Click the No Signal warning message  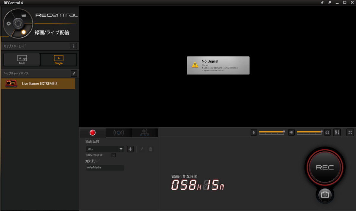(x=218, y=65)
